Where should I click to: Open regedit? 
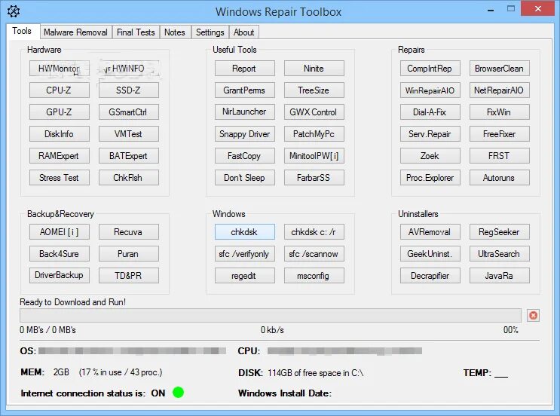245,275
